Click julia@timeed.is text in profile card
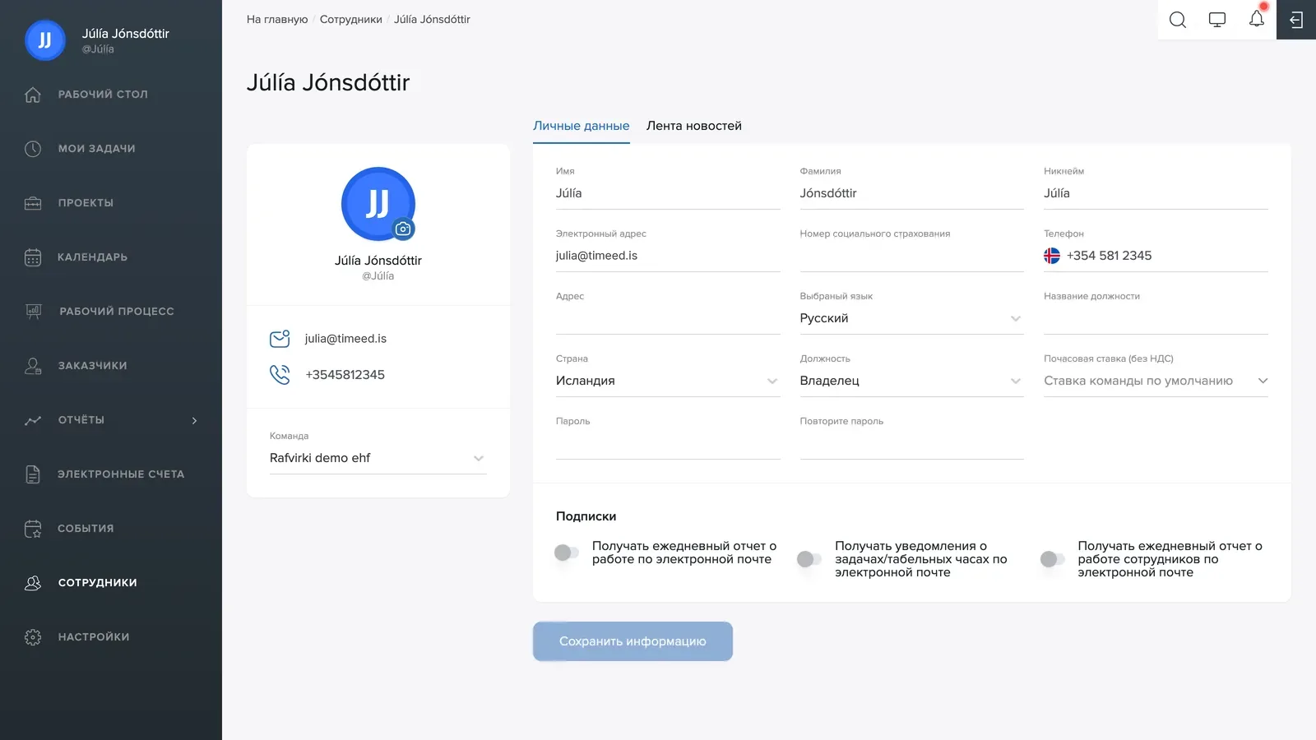Viewport: 1316px width, 740px height. click(x=345, y=339)
